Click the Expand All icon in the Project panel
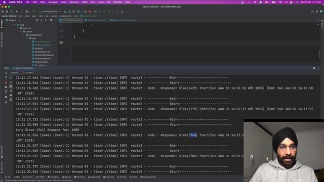Image resolution: width=324 pixels, height=182 pixels. click(42, 20)
